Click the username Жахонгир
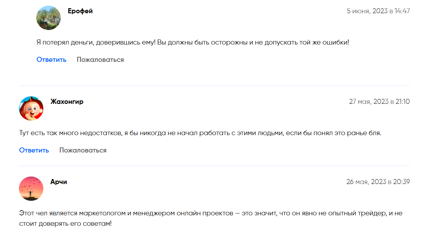Screen dimensions: 421x233 click(67, 102)
